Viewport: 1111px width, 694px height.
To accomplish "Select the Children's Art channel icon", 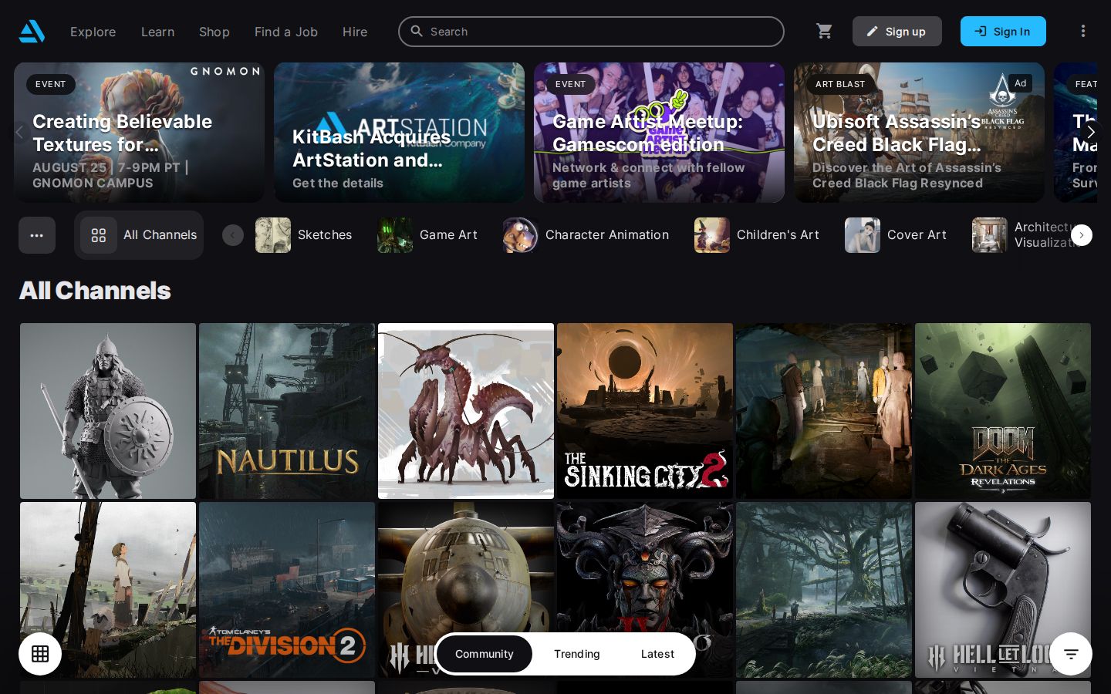I will [712, 235].
